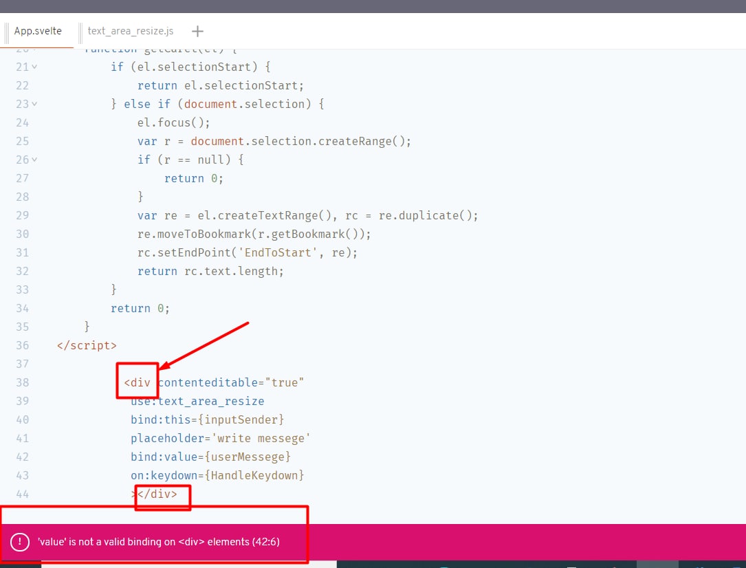Click the use:text_area_resize directive
The width and height of the screenshot is (746, 568).
(x=197, y=401)
